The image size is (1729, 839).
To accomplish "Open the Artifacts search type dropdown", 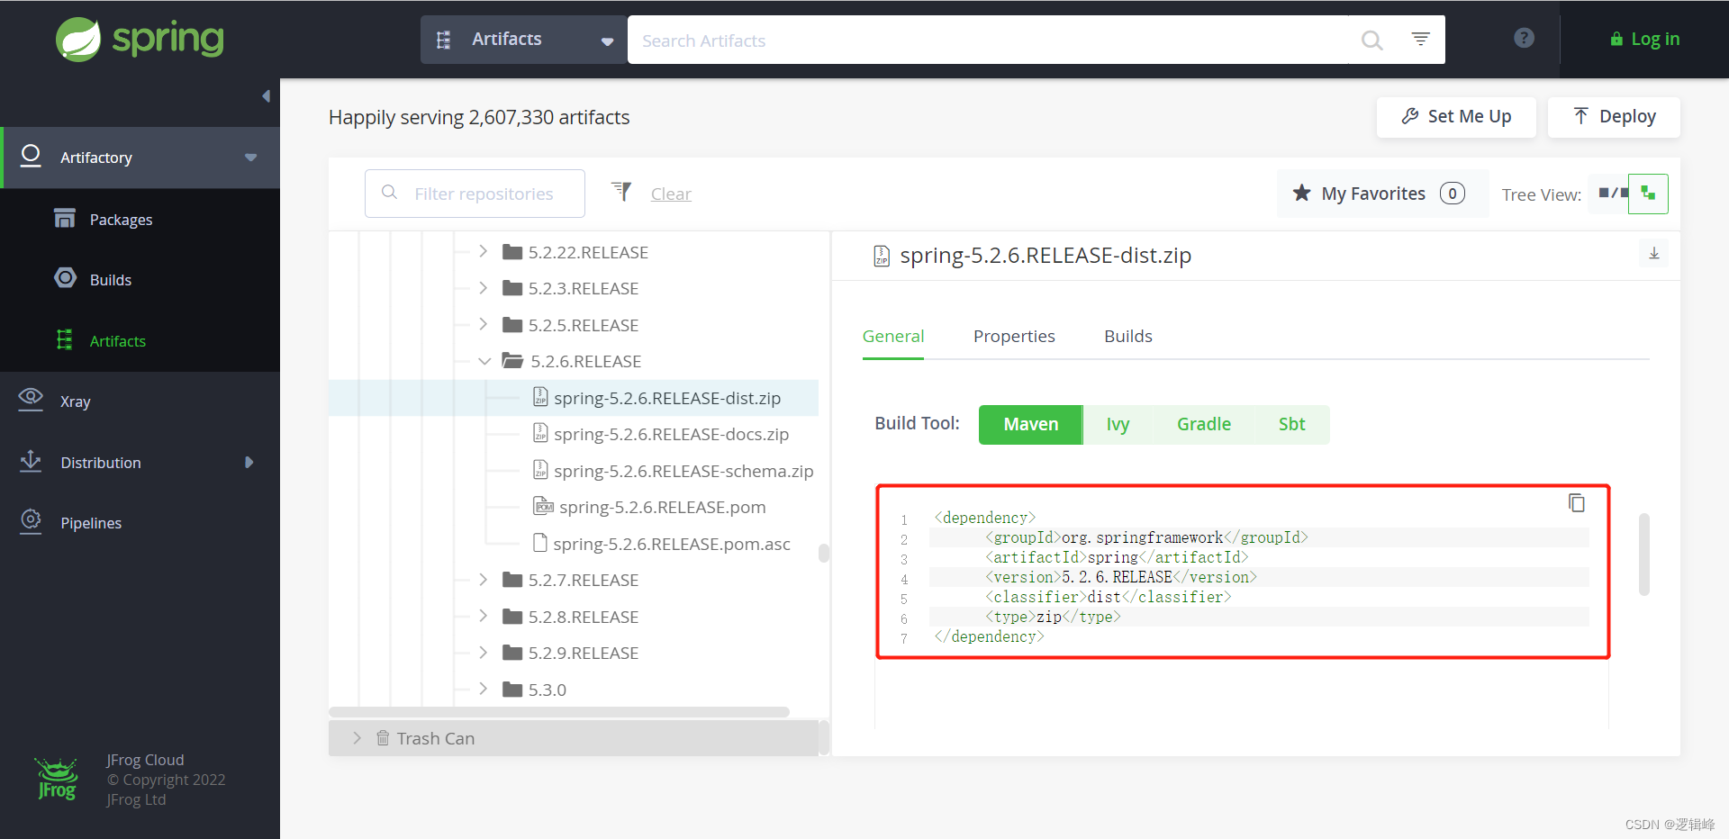I will coord(524,40).
